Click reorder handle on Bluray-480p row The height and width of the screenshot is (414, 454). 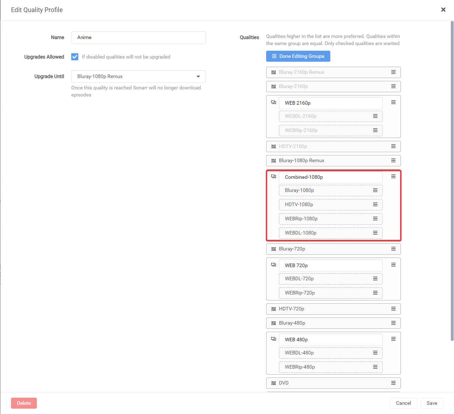click(393, 323)
